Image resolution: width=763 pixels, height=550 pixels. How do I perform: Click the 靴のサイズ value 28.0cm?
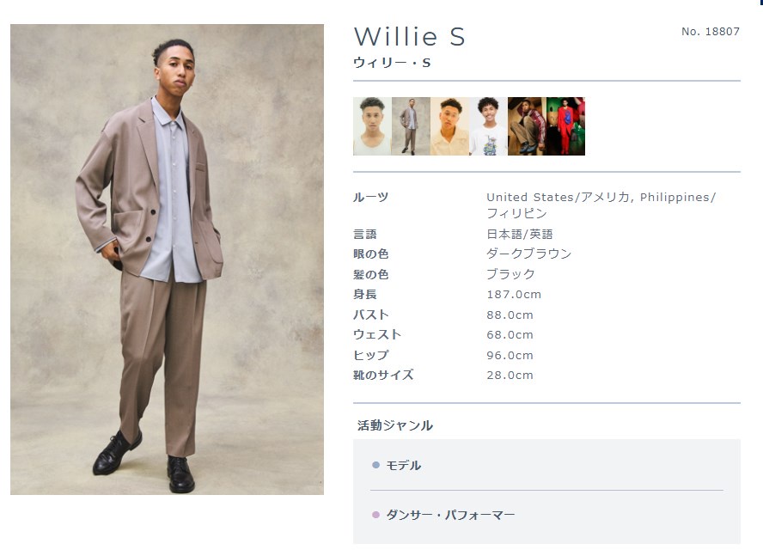tap(510, 376)
